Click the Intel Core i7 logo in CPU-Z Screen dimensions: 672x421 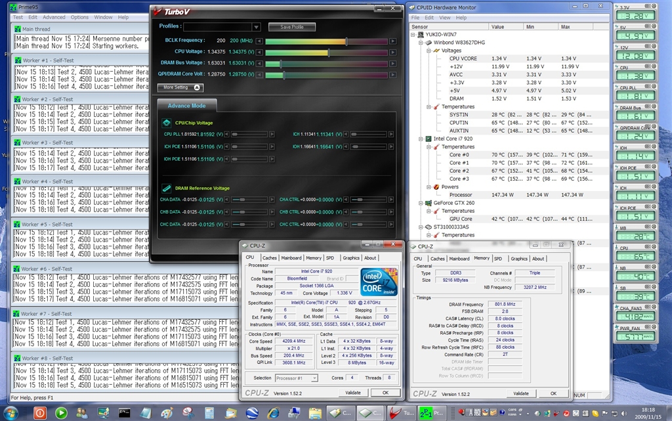coord(379,282)
